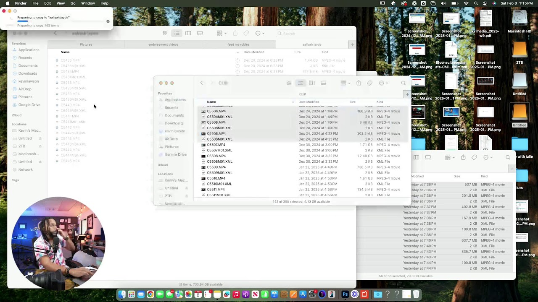538x302 pixels.
Task: Search in the CLIP Finder window
Action: coord(403,83)
